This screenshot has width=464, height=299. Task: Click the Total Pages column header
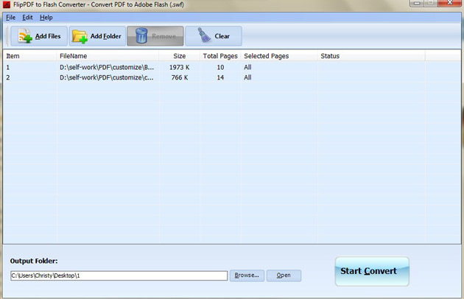220,56
